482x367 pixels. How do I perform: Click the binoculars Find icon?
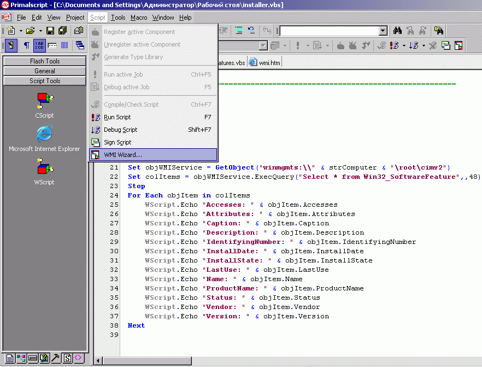(x=397, y=31)
